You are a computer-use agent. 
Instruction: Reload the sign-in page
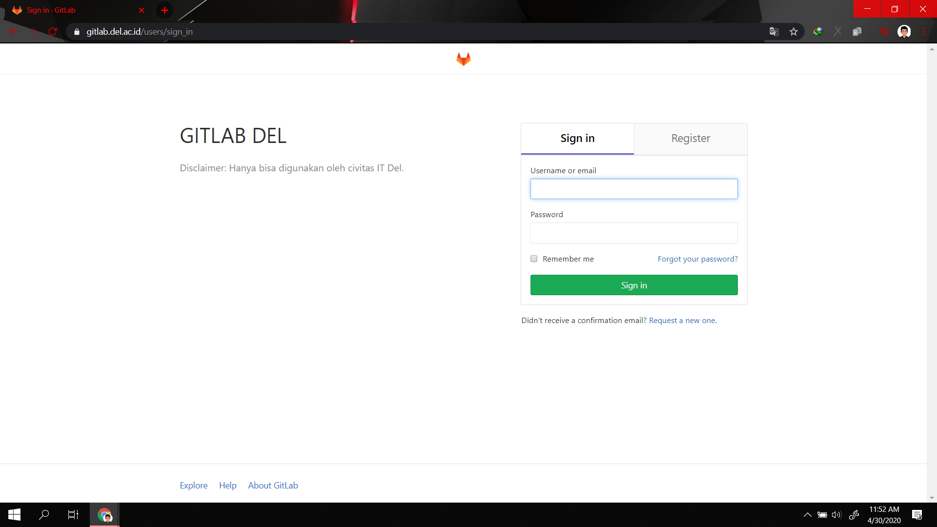click(x=52, y=31)
